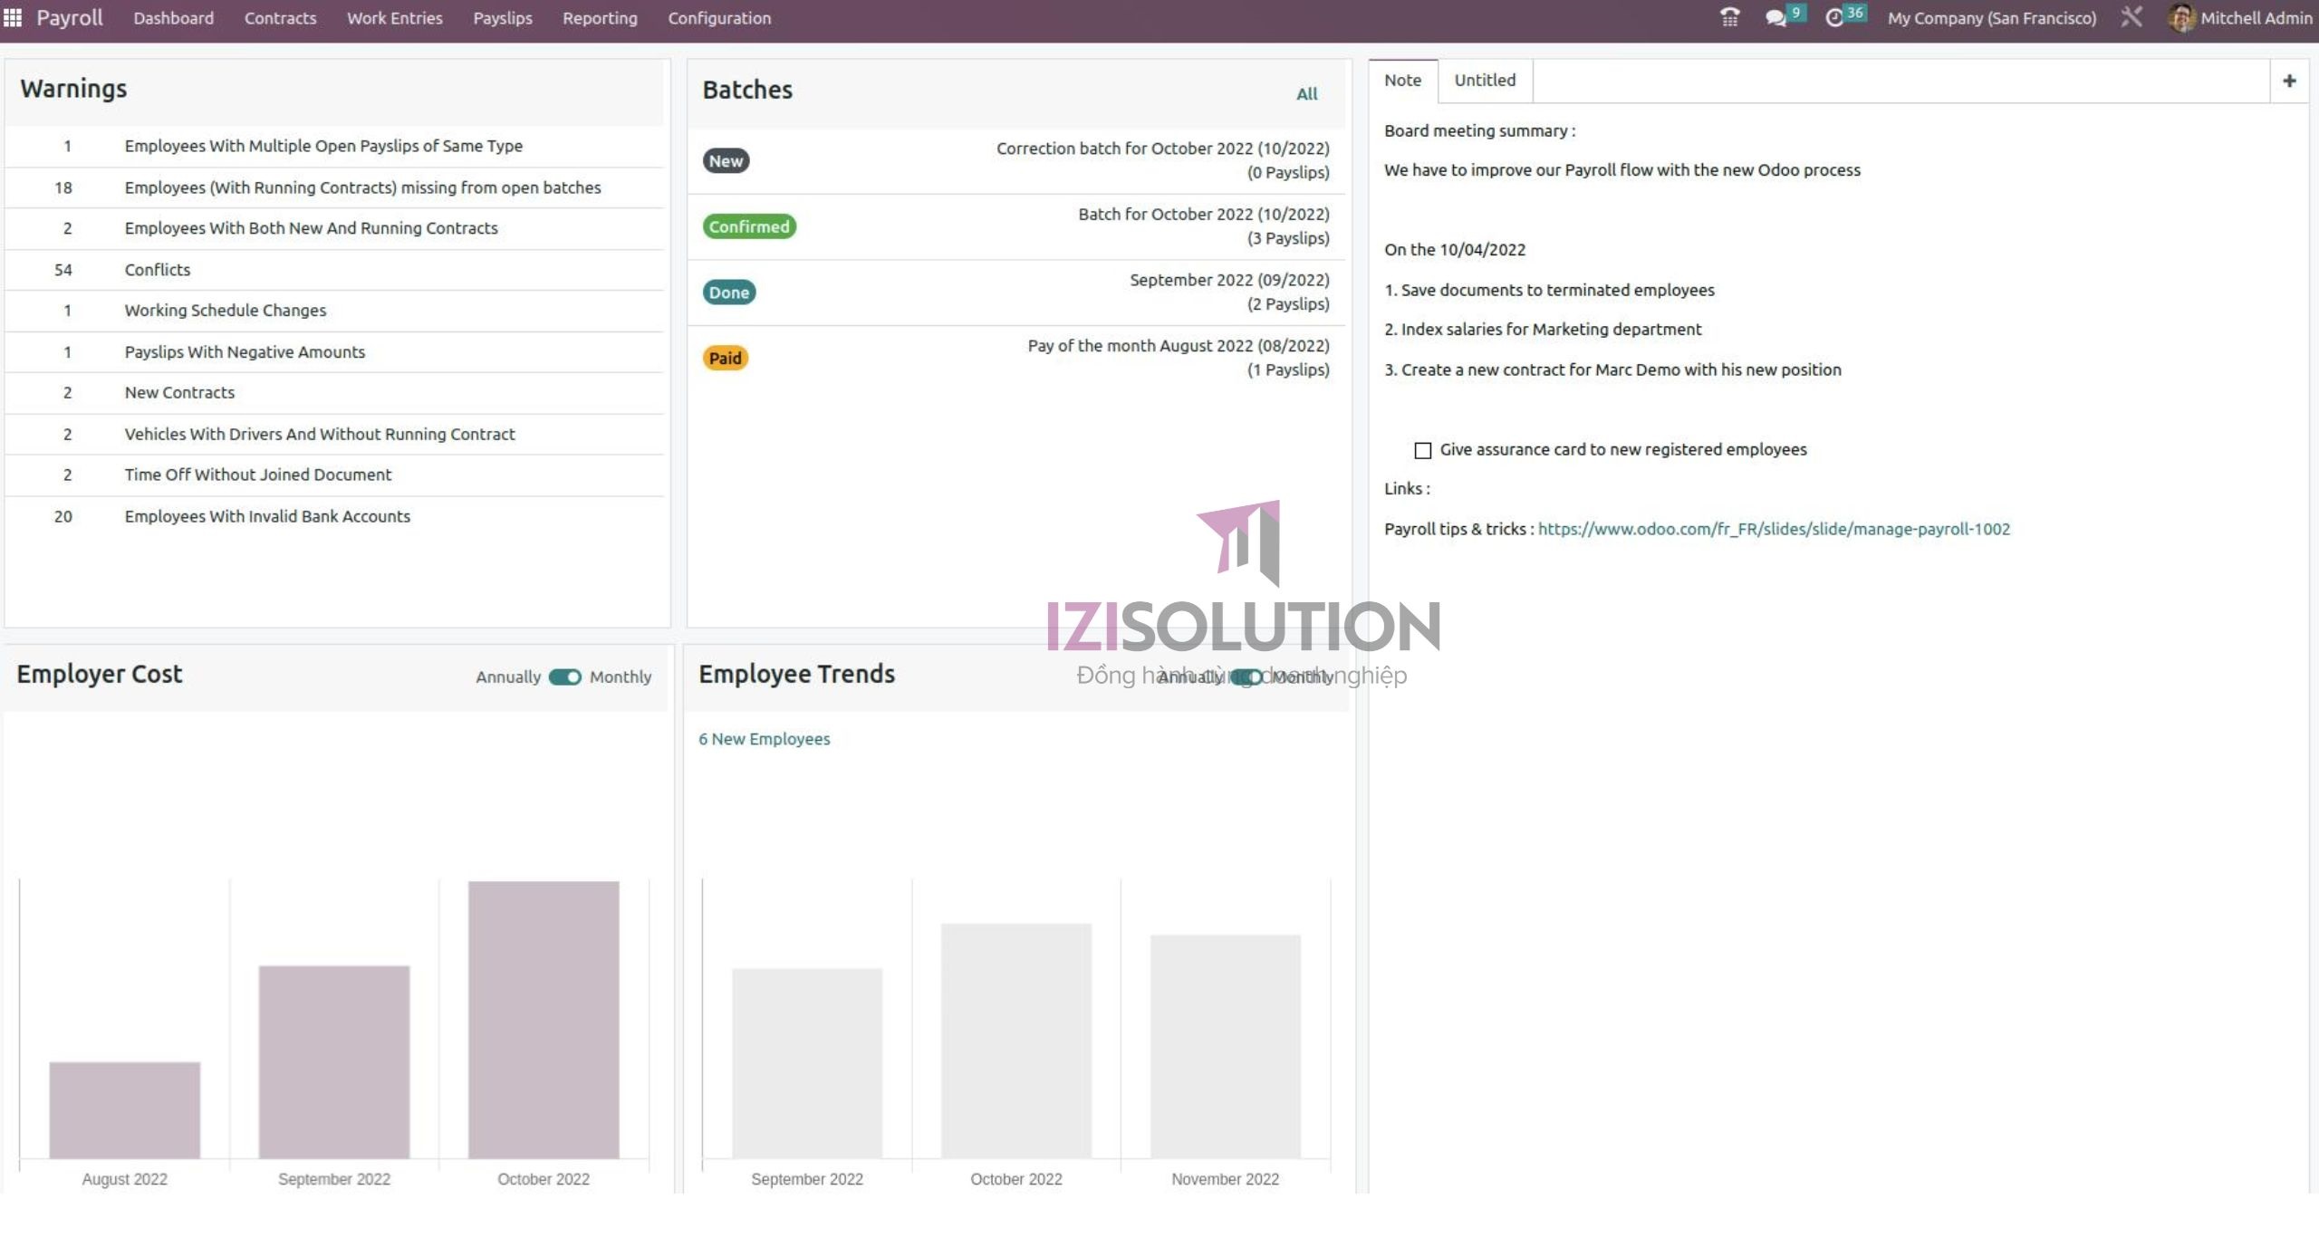The width and height of the screenshot is (2319, 1257).
Task: Click the Paid status badge
Action: [x=725, y=359]
